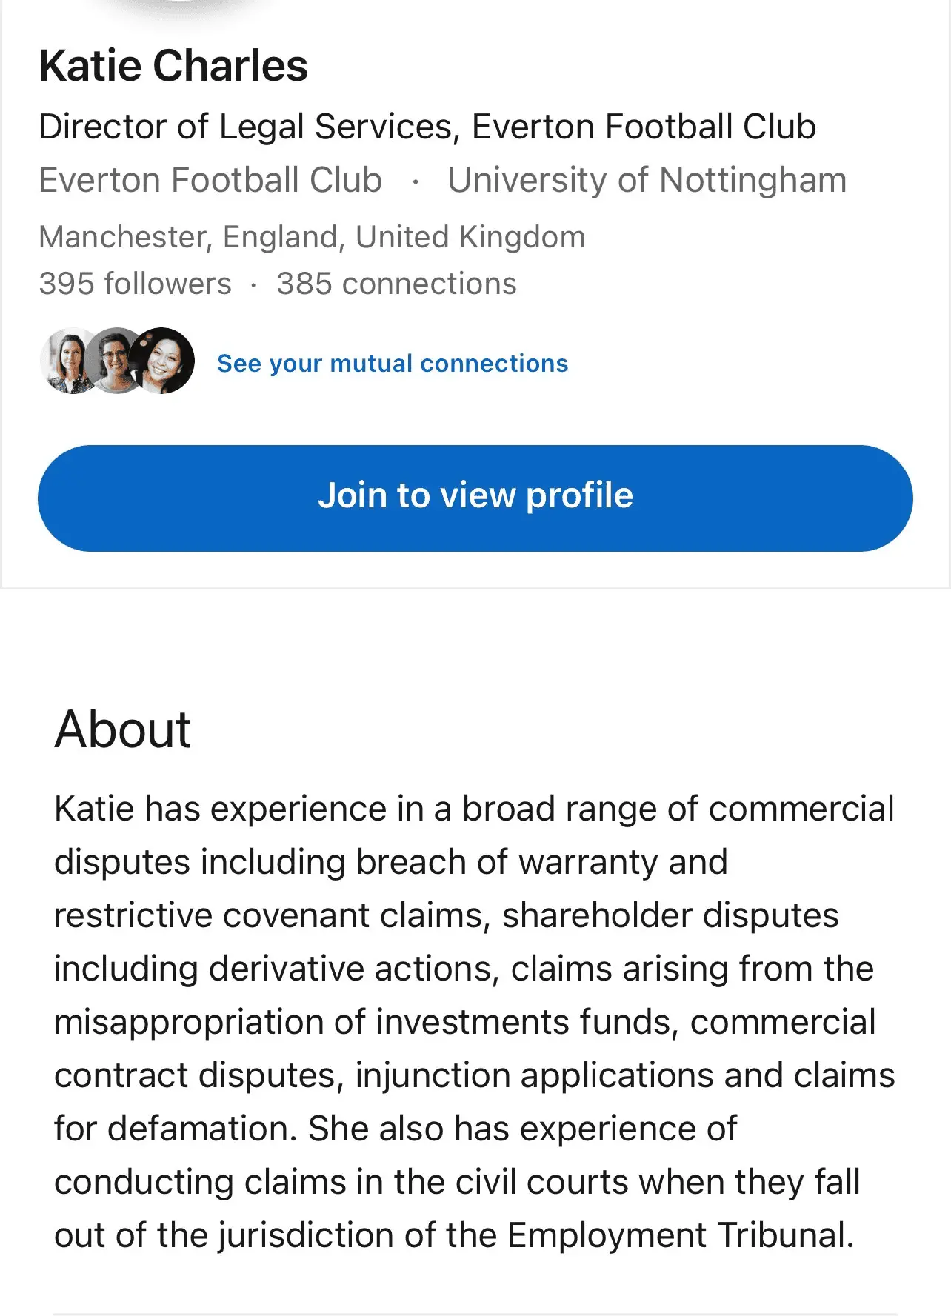Viewport: 951px width, 1316px height.
Task: Open See your mutual connections link
Action: point(393,364)
